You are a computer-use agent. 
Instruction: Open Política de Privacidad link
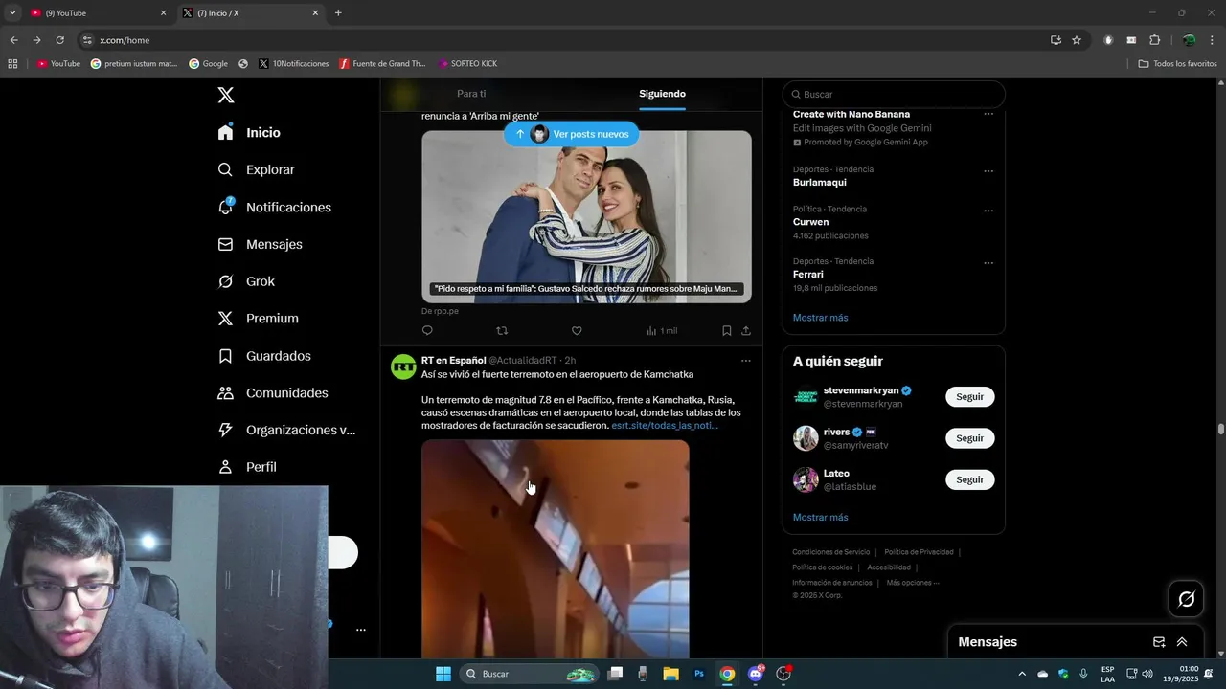(919, 552)
